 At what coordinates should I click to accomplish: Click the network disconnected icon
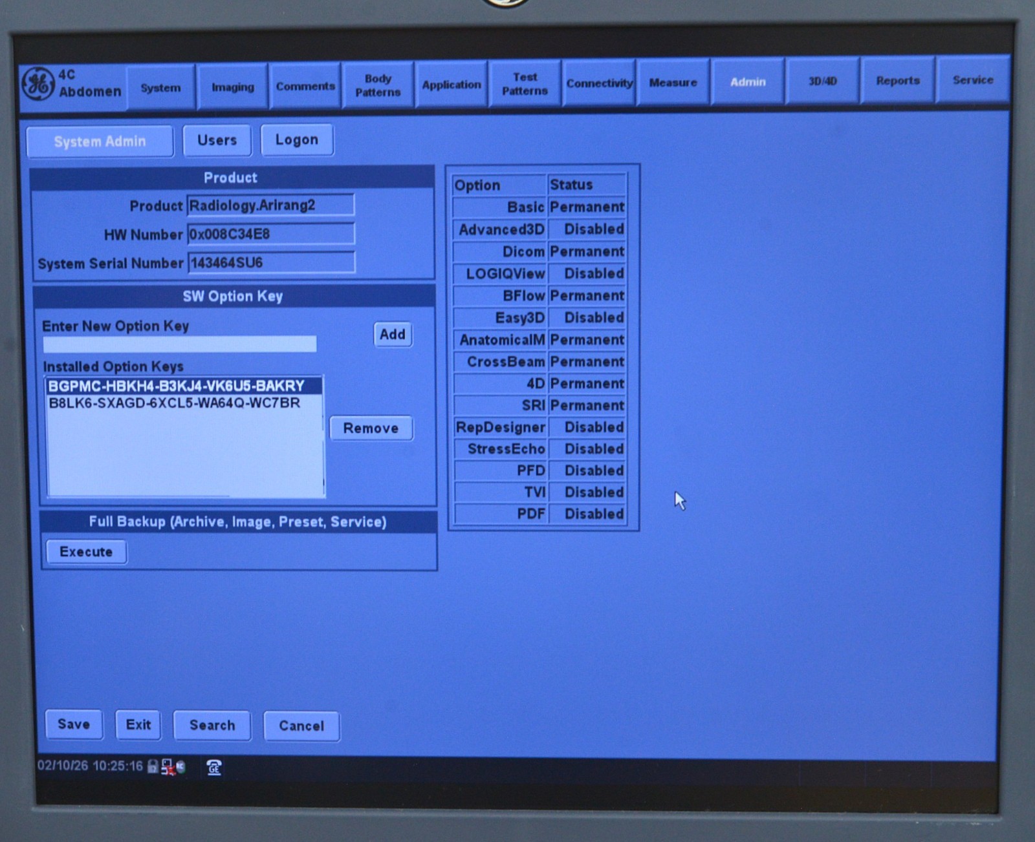[x=168, y=767]
